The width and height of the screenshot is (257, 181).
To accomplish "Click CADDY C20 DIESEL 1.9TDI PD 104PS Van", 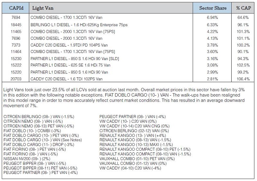I will 69,45.
